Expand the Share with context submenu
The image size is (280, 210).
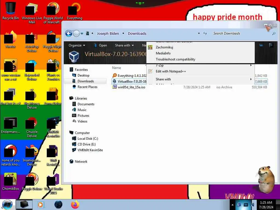click(200, 79)
